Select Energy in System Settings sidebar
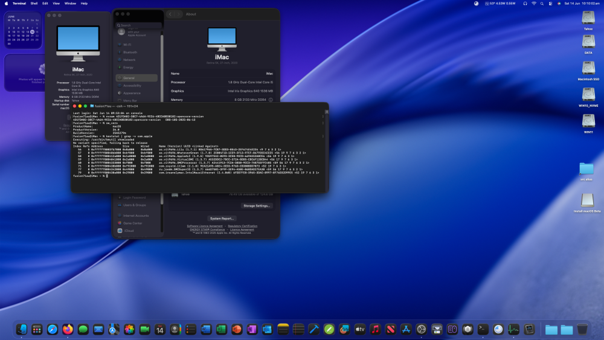Image resolution: width=604 pixels, height=340 pixels. (x=137, y=68)
